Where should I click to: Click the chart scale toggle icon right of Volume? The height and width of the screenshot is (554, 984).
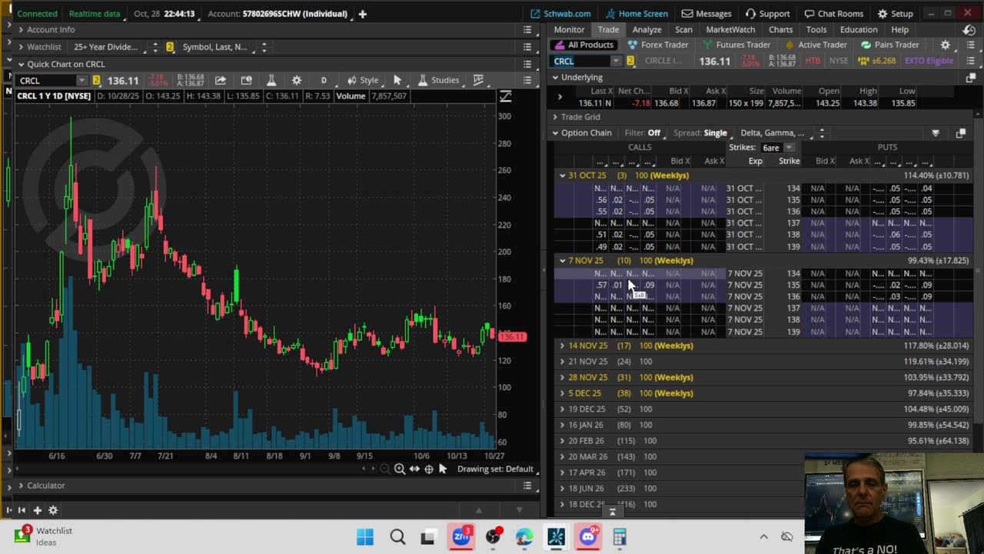(505, 96)
